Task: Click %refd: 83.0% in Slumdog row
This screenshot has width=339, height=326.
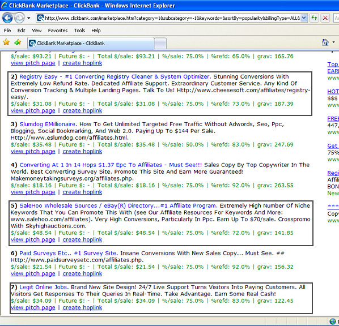Action: [x=231, y=145]
